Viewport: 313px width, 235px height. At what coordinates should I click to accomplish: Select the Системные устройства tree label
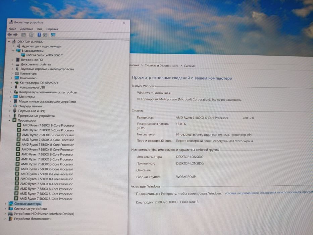coord(31,208)
